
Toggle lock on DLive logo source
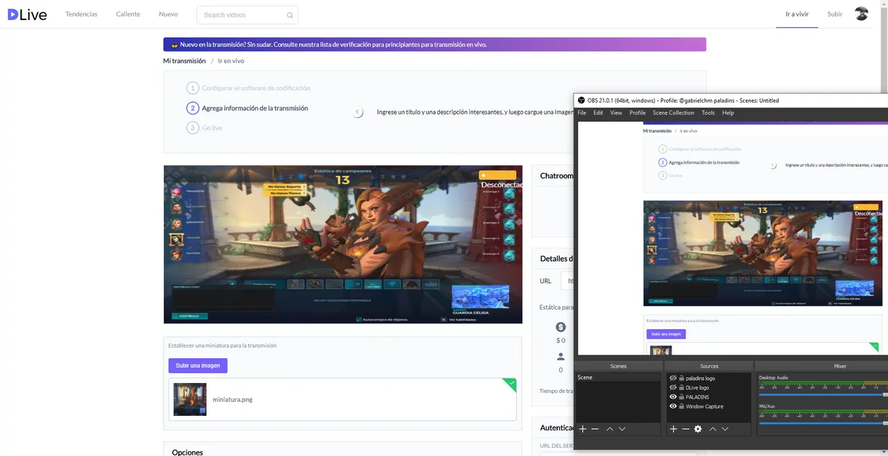(x=681, y=387)
